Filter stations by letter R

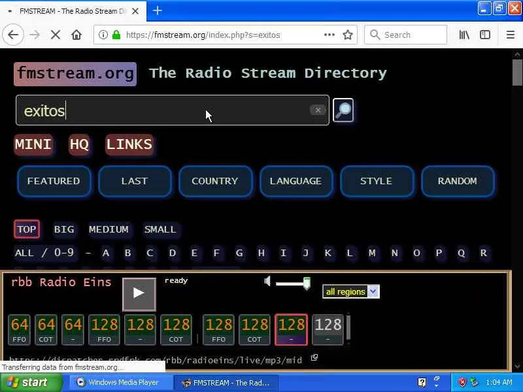tap(483, 253)
